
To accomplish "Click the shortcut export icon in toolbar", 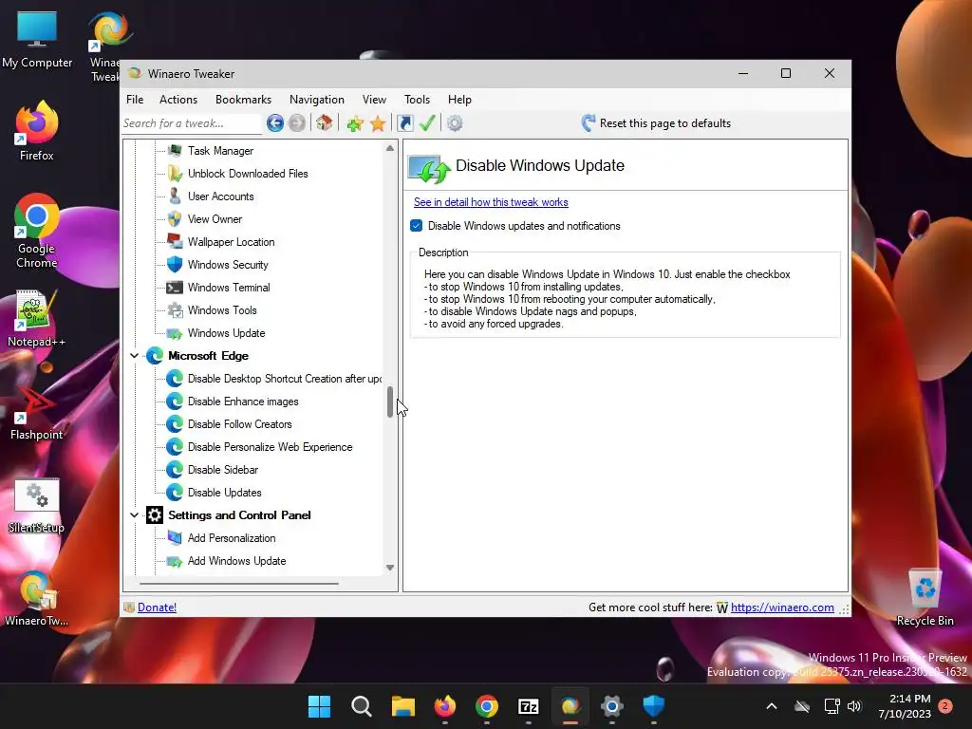I will coord(404,122).
